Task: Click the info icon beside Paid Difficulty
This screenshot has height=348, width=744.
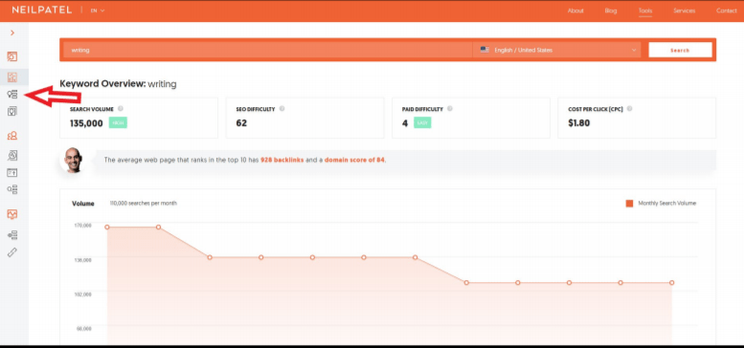Action: tap(450, 108)
